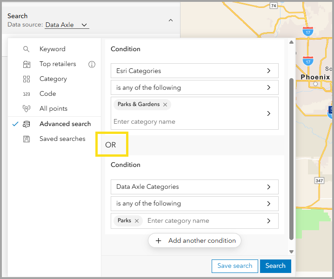
Task: Open the Data Axle data source dropdown
Action: coord(67,25)
